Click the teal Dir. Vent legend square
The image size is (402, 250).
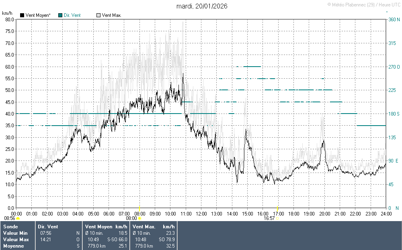(60, 15)
